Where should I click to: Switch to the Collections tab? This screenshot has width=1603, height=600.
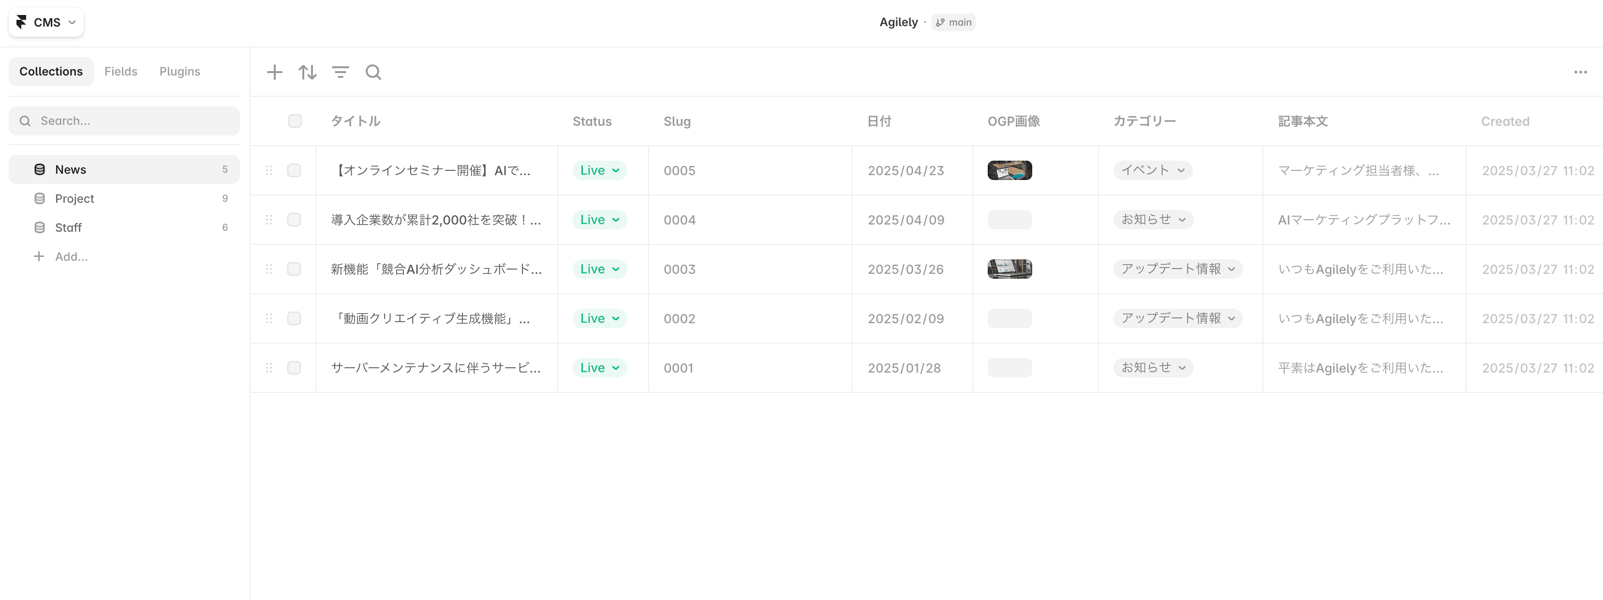(51, 72)
